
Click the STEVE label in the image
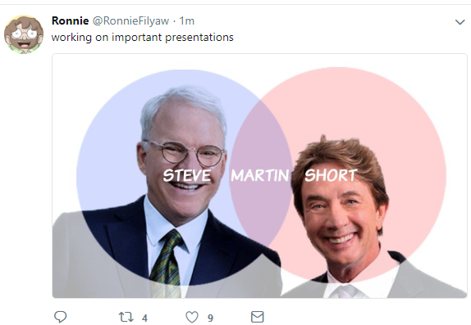click(x=187, y=175)
